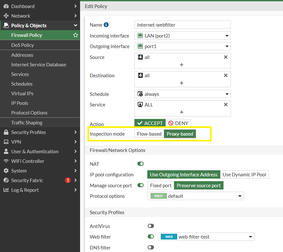Remove 'ALL' entry from Service field
This screenshot has width=283, height=252.
tap(225, 105)
